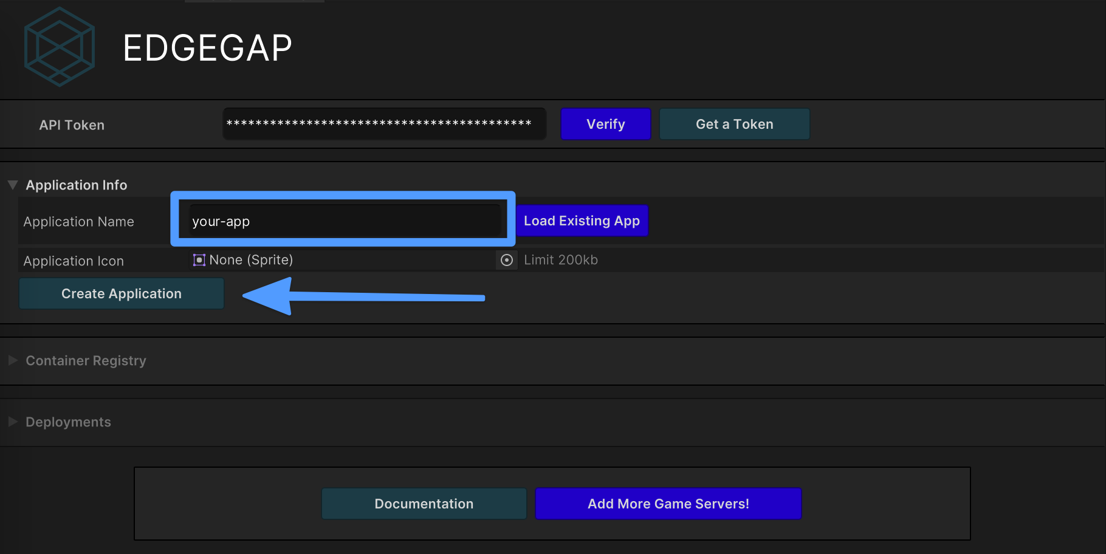Screen dimensions: 1106x554
Task: Click the Edgegap cube logo
Action: point(60,47)
